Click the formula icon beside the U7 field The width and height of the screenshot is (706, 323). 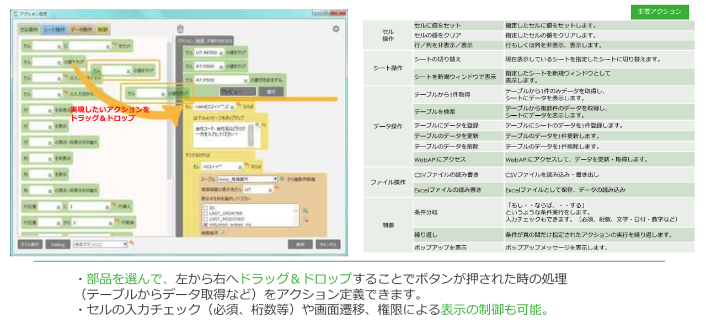[x=277, y=189]
